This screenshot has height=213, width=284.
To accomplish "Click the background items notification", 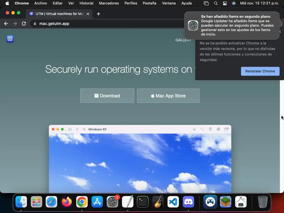I will 232,25.
